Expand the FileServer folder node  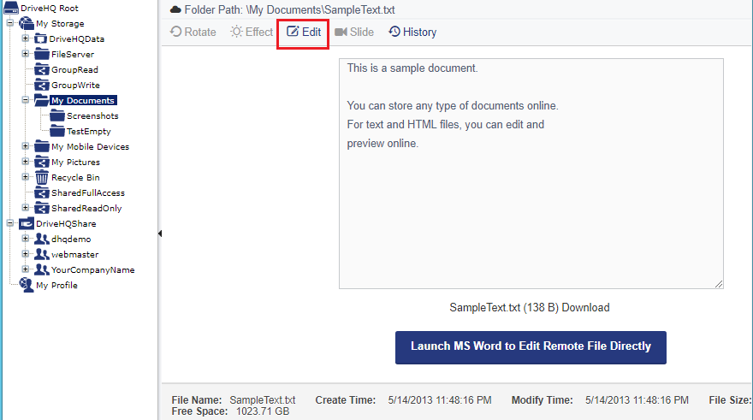[x=26, y=54]
